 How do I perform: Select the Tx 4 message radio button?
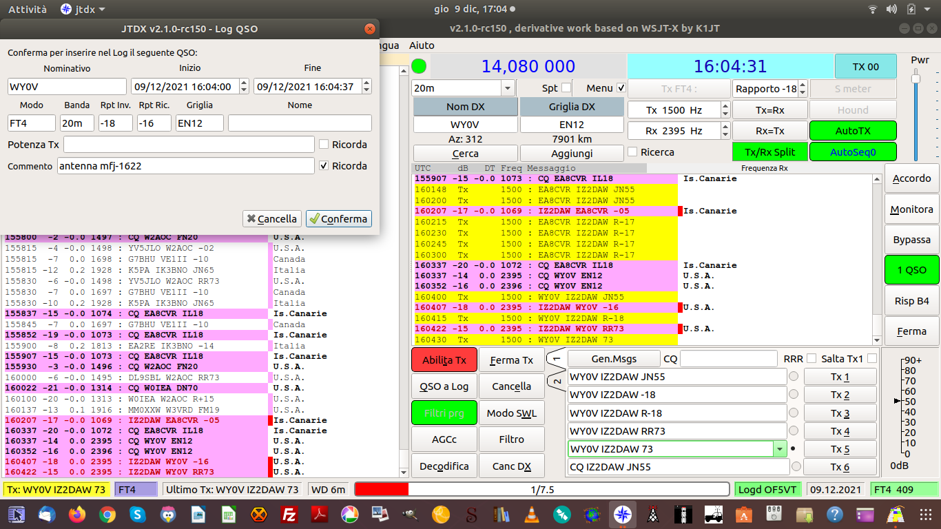pyautogui.click(x=794, y=431)
